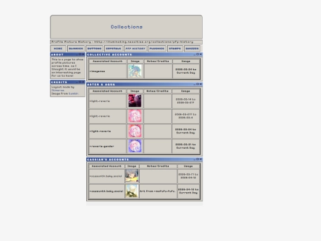
Task: View the dark red profile picture thumbnail
Action: pyautogui.click(x=135, y=101)
